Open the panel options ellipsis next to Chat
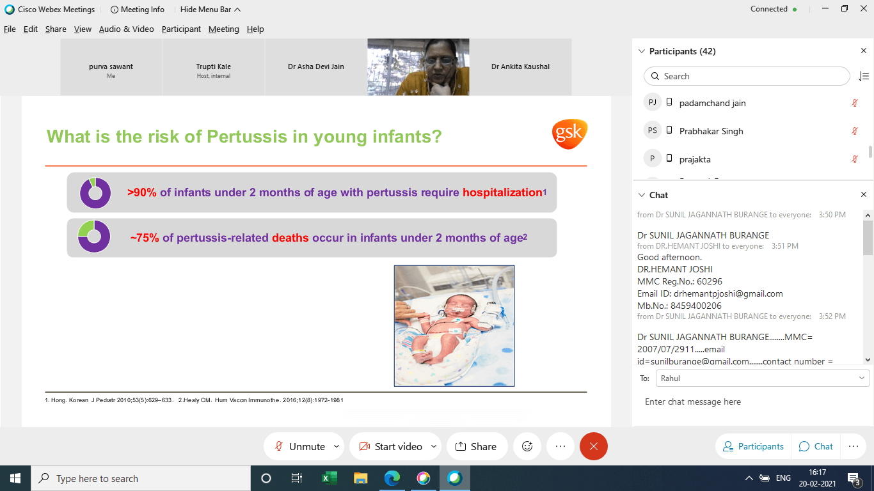This screenshot has height=491, width=874. [x=853, y=446]
